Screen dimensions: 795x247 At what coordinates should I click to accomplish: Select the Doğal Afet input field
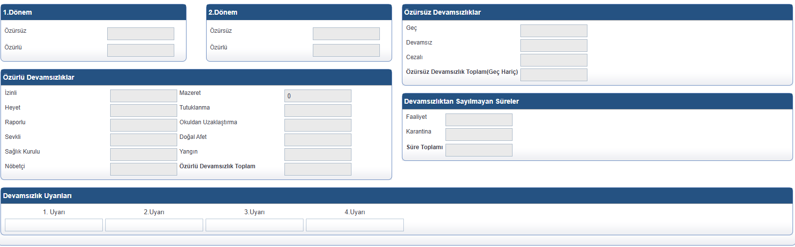click(318, 140)
